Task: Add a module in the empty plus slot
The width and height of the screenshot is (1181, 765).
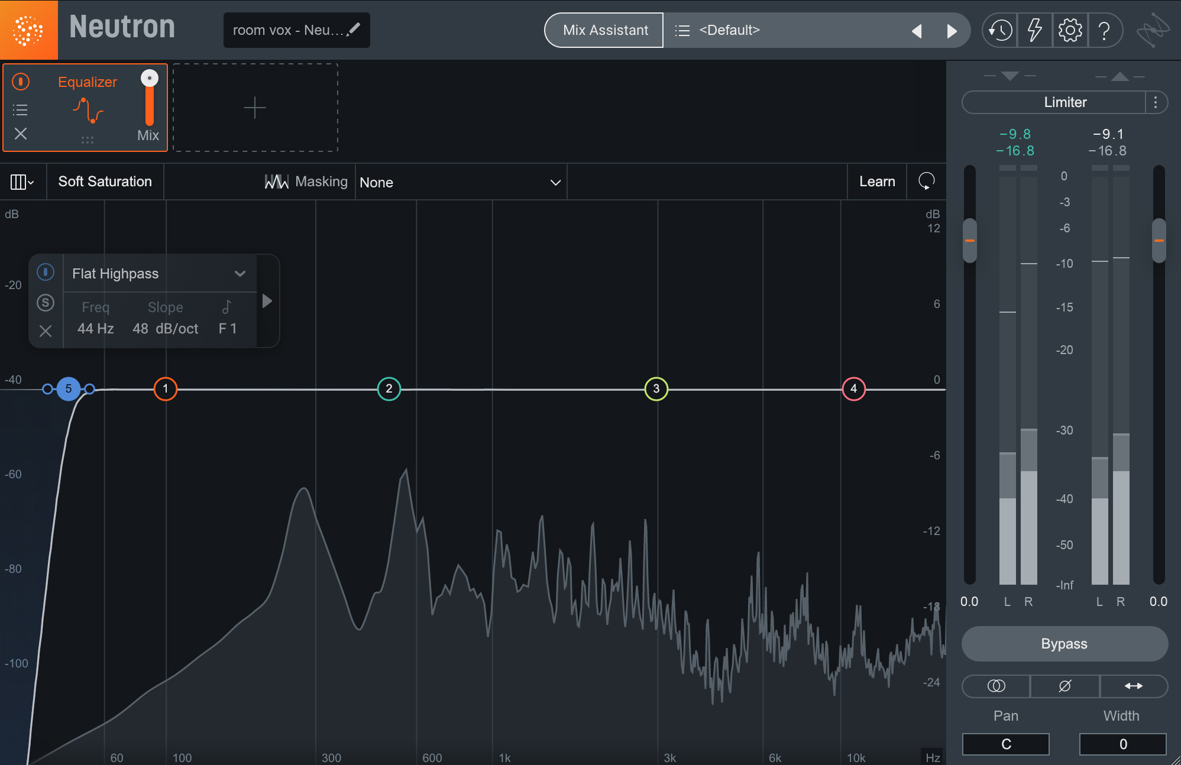Action: pos(255,108)
